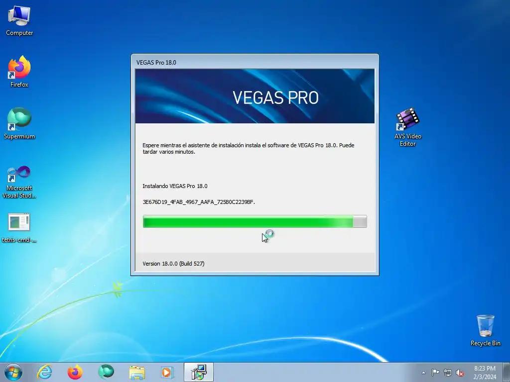The height and width of the screenshot is (382, 510).
Task: Click the 'Version 18.0.0 (Build 527)' text
Action: pos(173,264)
